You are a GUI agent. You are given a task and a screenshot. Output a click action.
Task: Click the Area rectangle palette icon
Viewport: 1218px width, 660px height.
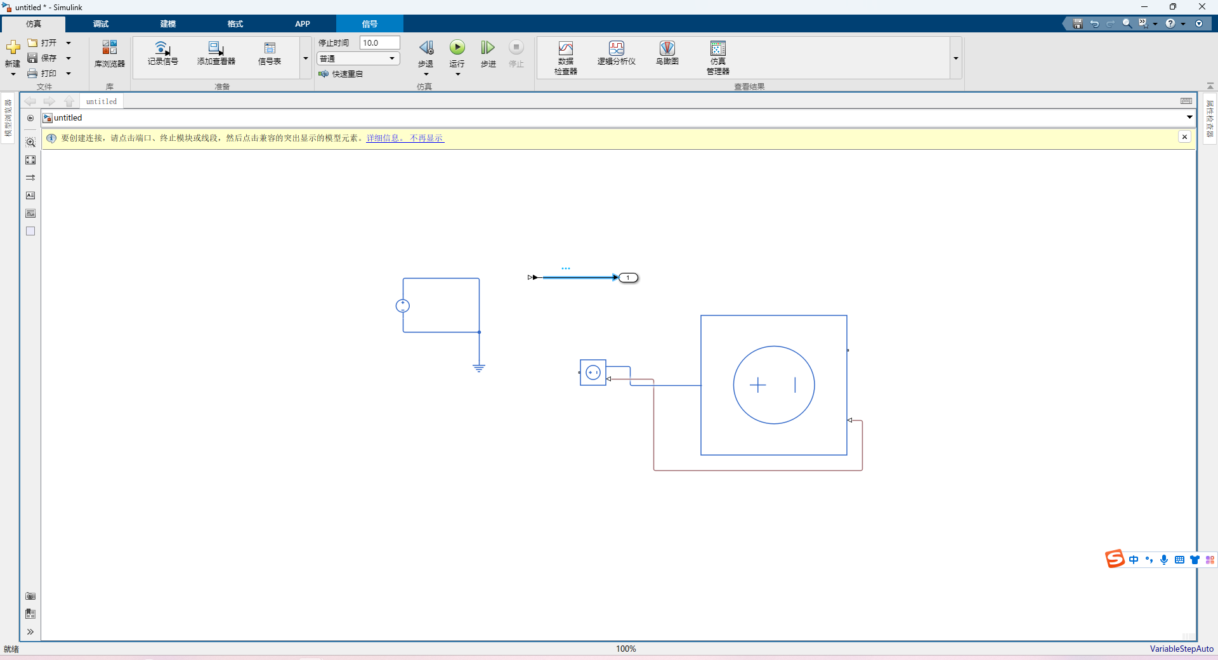[x=30, y=231]
